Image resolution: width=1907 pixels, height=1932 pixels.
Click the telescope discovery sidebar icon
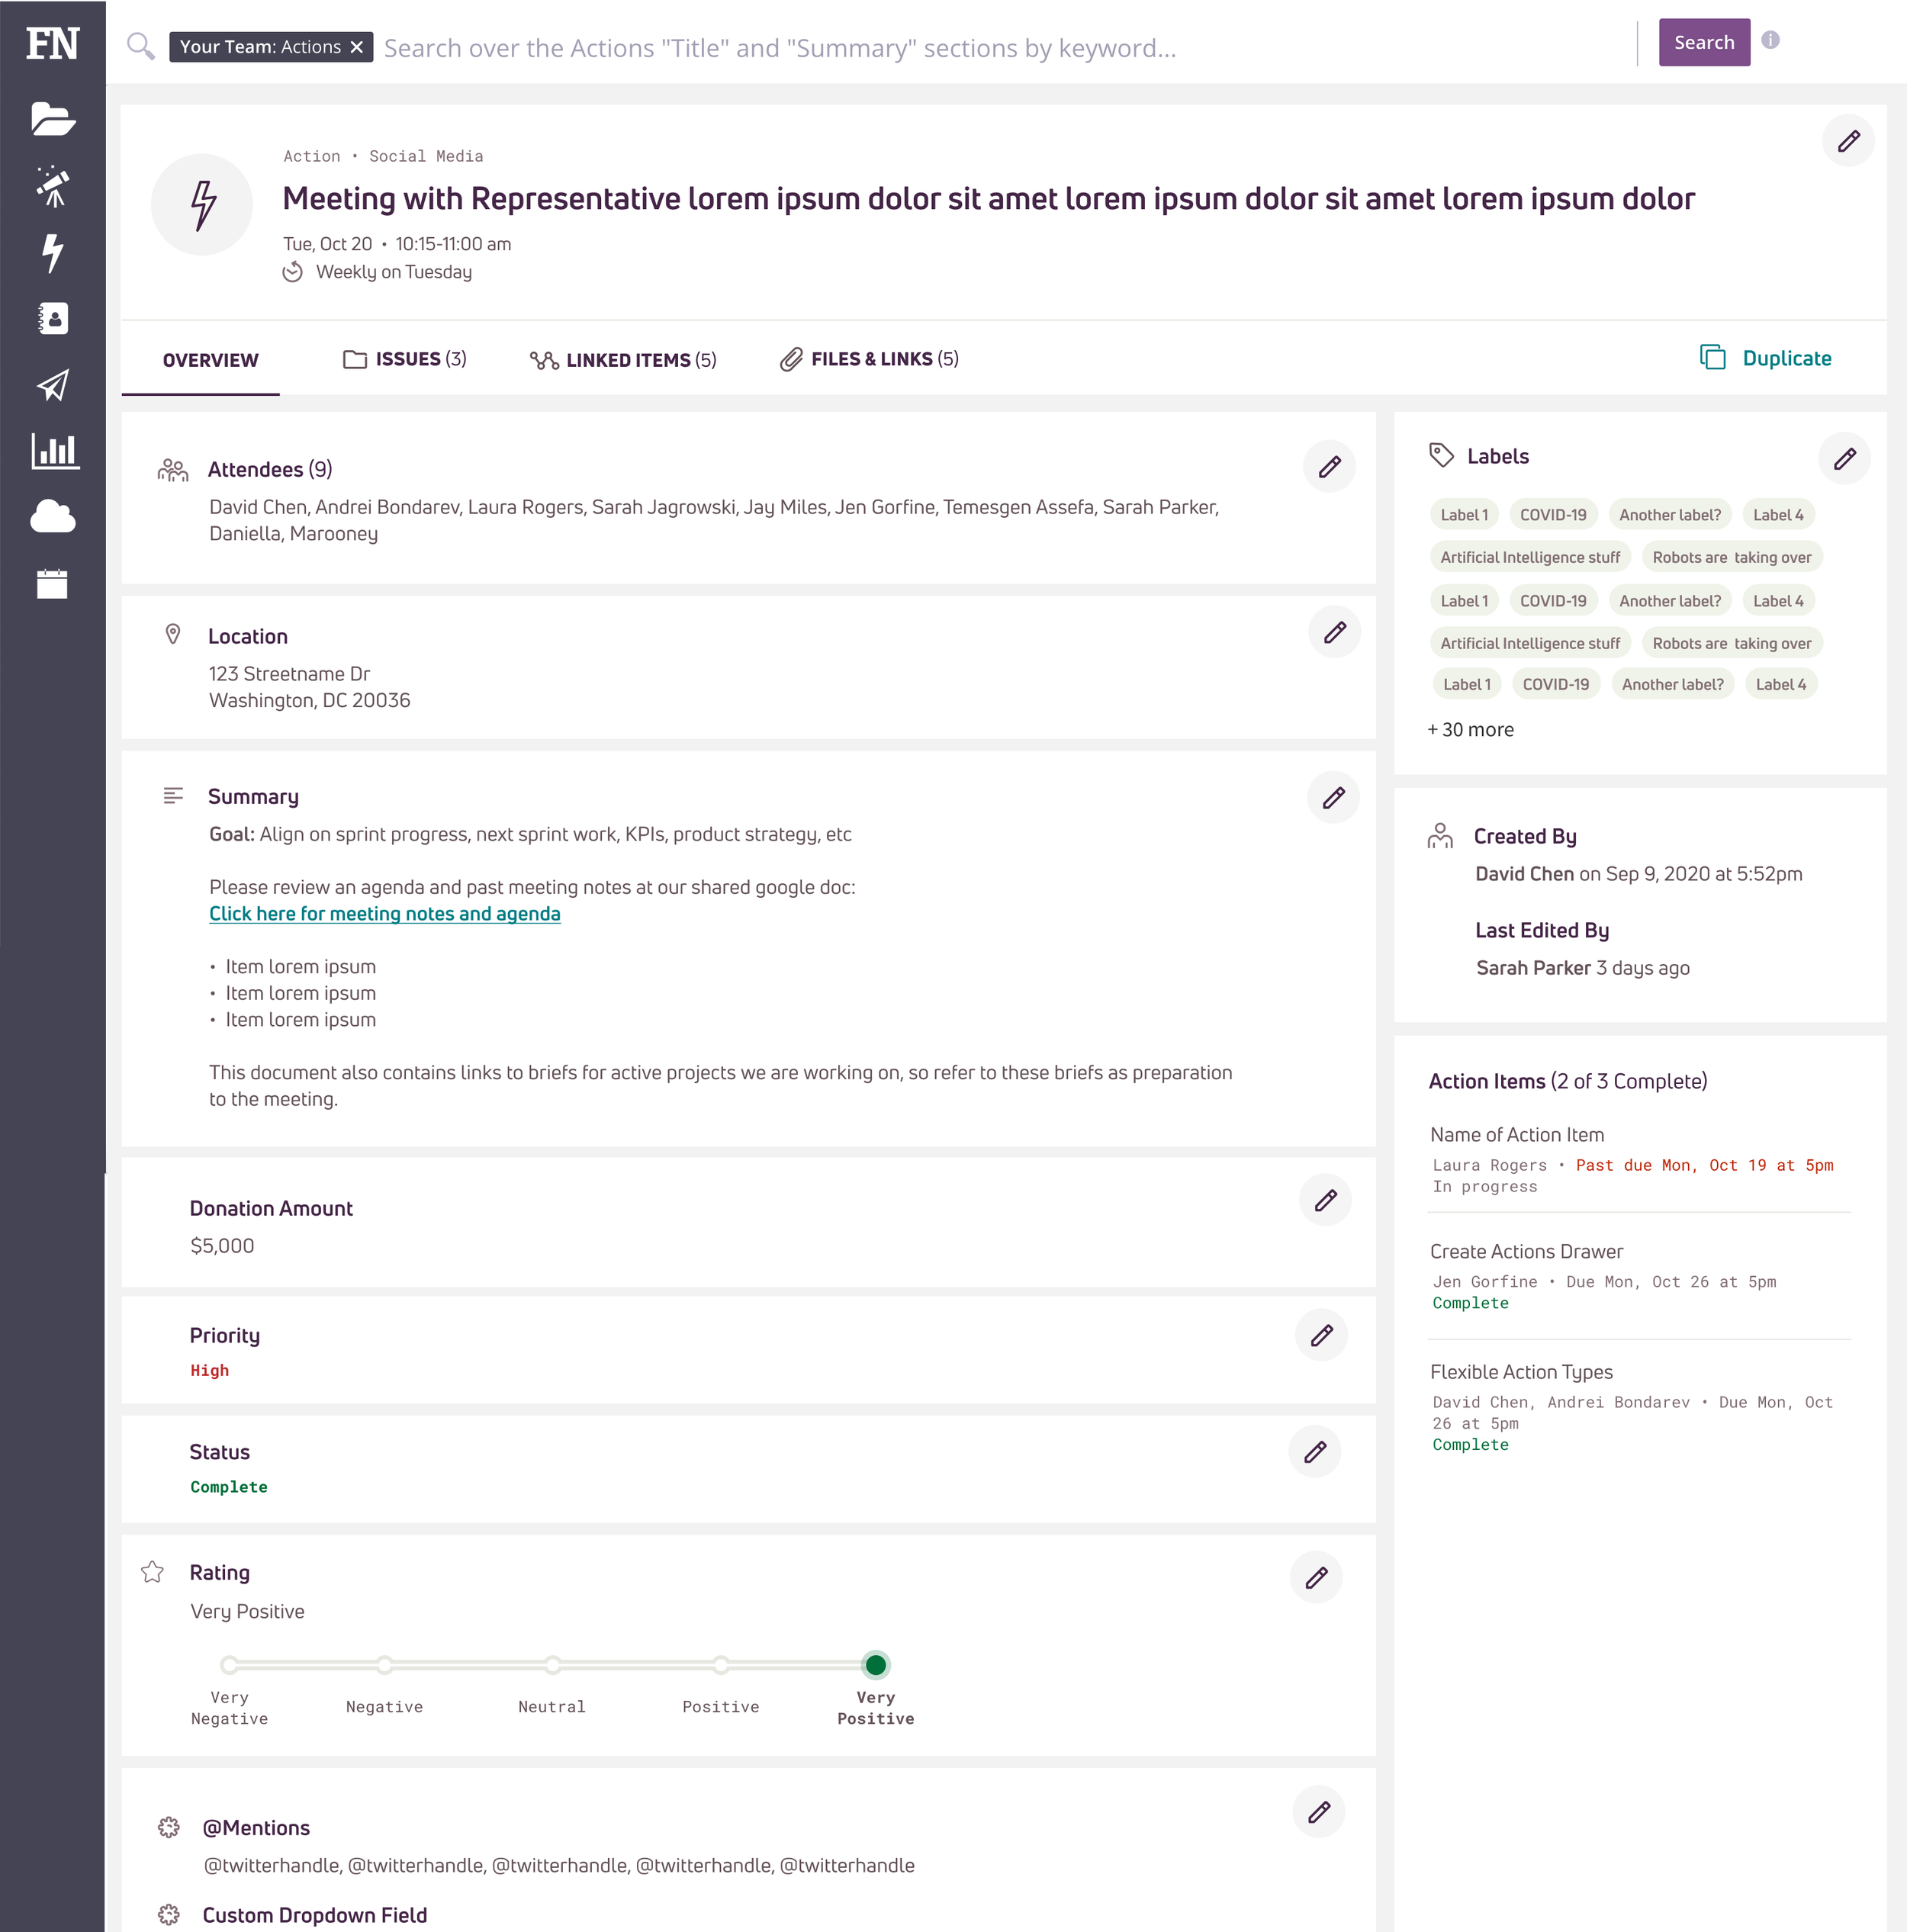point(52,186)
